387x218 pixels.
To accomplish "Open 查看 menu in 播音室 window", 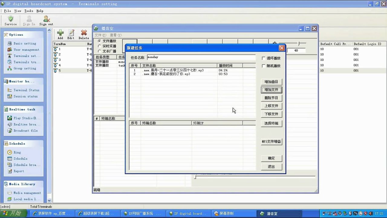I will (115, 35).
